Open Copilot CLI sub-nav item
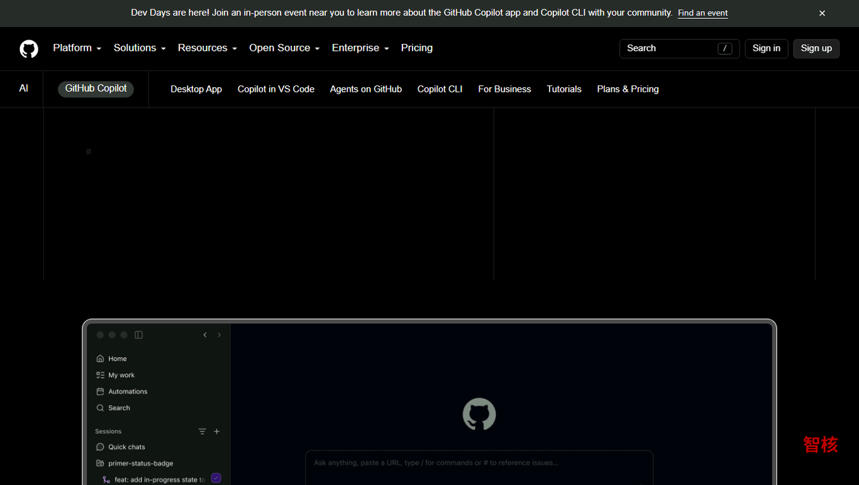Screen dimensions: 859x485 coord(440,89)
